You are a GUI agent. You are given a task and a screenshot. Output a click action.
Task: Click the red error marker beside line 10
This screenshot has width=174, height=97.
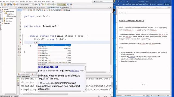(20, 42)
